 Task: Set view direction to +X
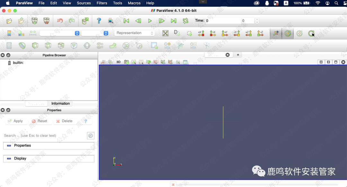point(201,33)
